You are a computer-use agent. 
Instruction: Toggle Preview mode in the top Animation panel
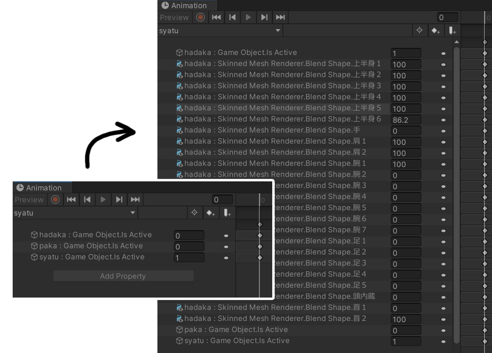[174, 17]
